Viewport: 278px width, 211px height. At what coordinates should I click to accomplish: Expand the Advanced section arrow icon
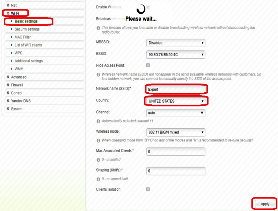pyautogui.click(x=8, y=77)
